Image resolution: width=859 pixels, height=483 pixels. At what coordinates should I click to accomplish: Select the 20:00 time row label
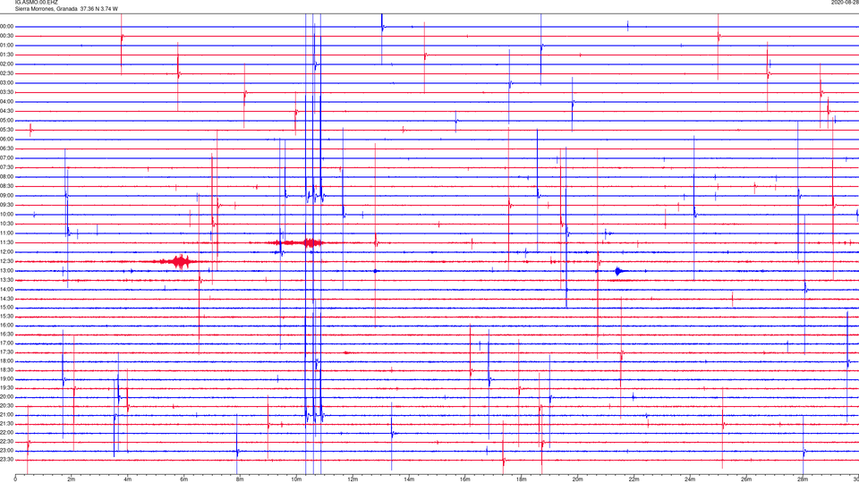coord(7,397)
